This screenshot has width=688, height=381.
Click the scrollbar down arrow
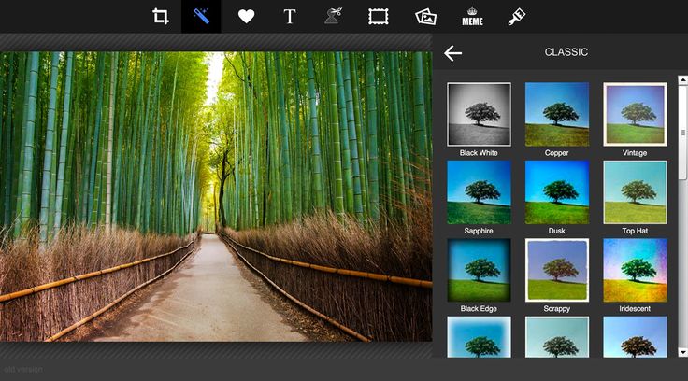(682, 352)
